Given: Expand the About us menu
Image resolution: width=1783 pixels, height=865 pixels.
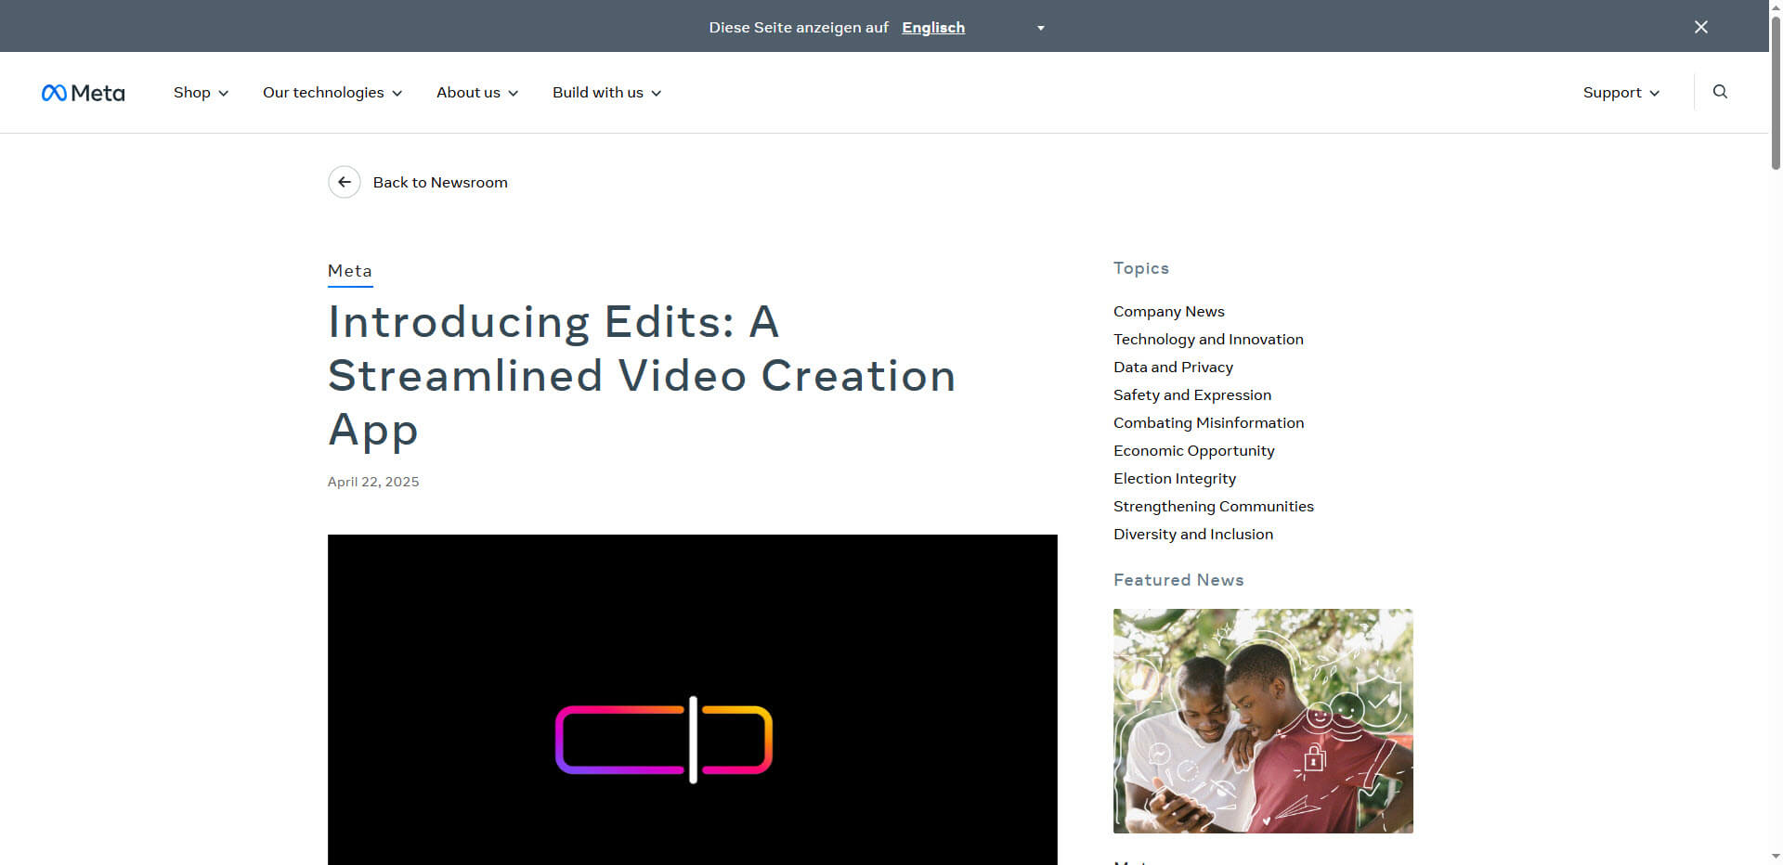Looking at the screenshot, I should (x=477, y=93).
